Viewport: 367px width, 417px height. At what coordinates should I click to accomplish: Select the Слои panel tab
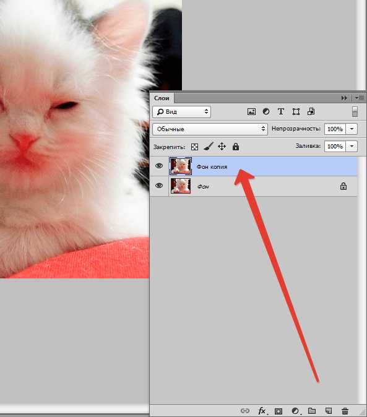pos(162,98)
